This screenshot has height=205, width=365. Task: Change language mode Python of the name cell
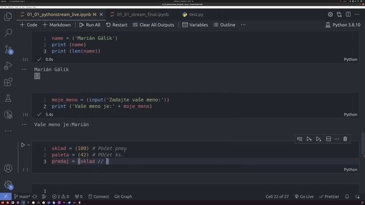350,59
